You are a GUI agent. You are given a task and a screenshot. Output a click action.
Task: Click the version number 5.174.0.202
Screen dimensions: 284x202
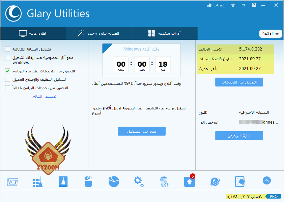(x=251, y=49)
